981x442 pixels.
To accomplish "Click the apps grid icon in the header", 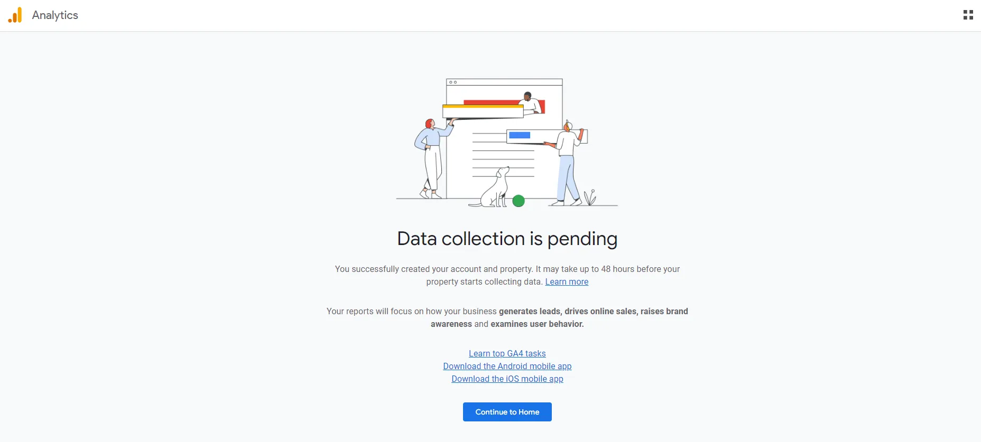I will point(968,14).
